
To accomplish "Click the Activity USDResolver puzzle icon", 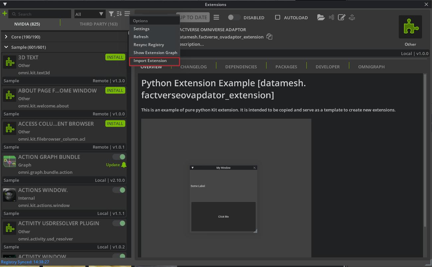I will pyautogui.click(x=10, y=228).
